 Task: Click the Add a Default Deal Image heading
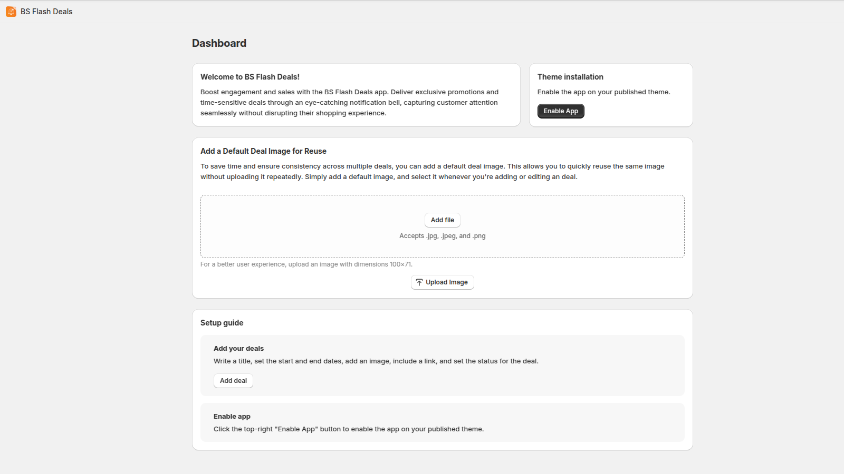click(x=263, y=151)
